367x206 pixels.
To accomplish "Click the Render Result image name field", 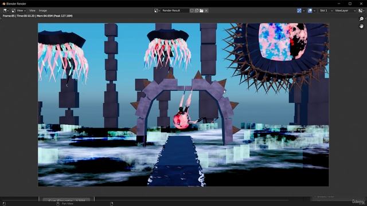I will click(175, 10).
